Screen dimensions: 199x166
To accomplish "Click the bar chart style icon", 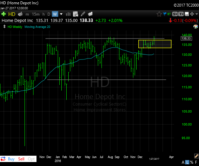I will coord(68,14).
